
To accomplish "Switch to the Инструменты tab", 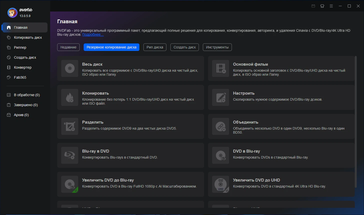I will coord(217,47).
